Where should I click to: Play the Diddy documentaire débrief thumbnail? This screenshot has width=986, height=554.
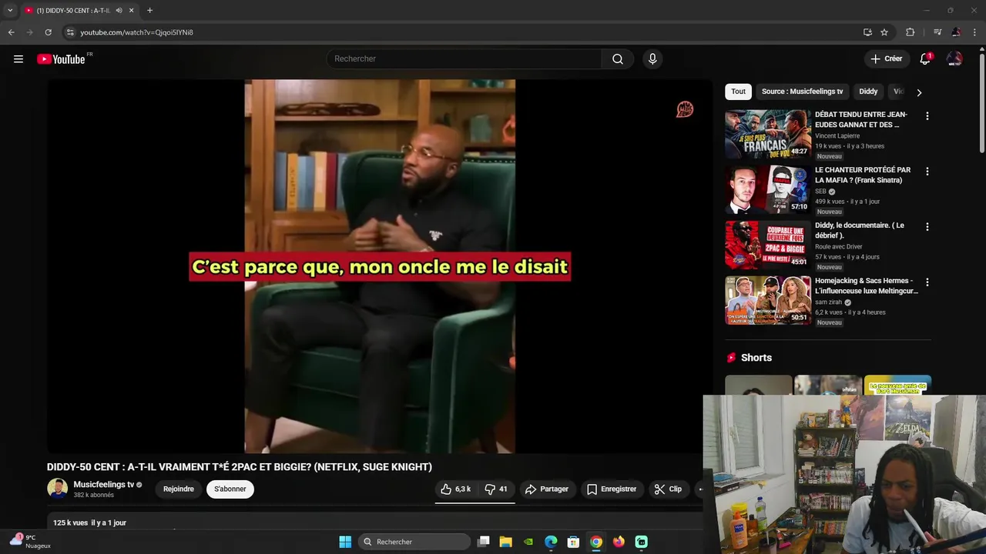(x=768, y=245)
